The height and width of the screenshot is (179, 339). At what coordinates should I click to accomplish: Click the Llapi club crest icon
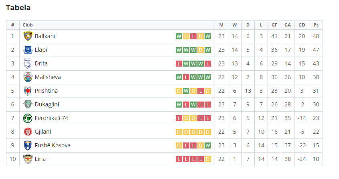pyautogui.click(x=28, y=50)
